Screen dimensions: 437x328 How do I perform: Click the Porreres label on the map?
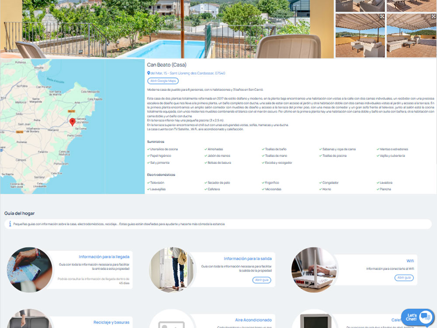coord(22,142)
